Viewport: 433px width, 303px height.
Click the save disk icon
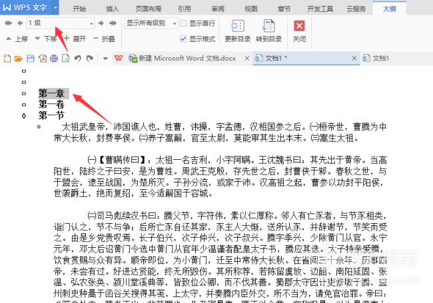(x=31, y=58)
